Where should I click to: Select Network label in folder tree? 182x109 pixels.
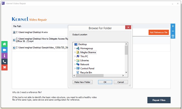tap(85, 64)
